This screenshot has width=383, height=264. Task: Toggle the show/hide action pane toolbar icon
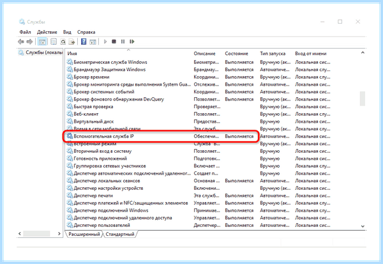coord(93,42)
